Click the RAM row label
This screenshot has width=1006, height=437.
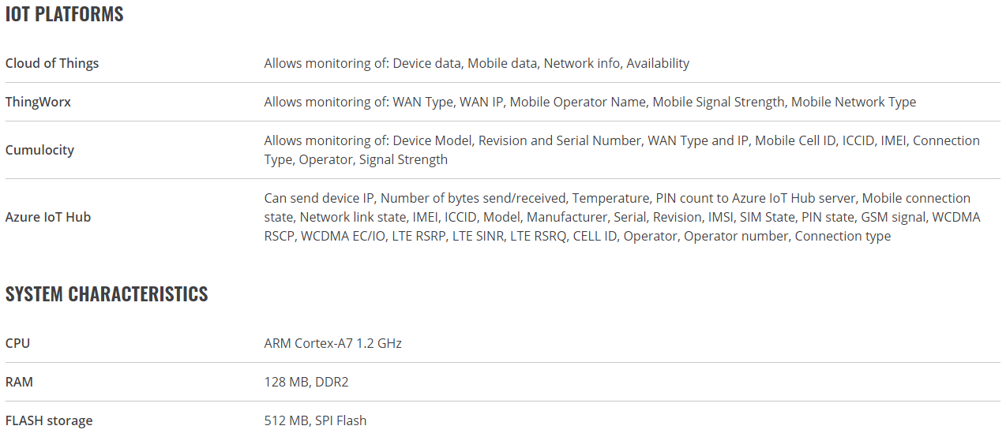(19, 382)
